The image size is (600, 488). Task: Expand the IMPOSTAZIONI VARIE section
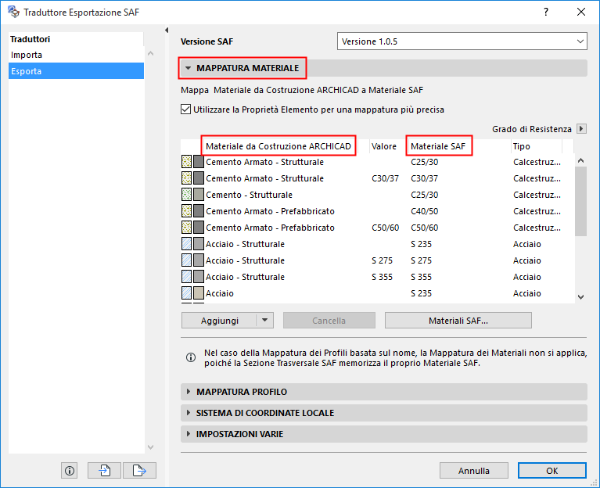click(x=188, y=434)
